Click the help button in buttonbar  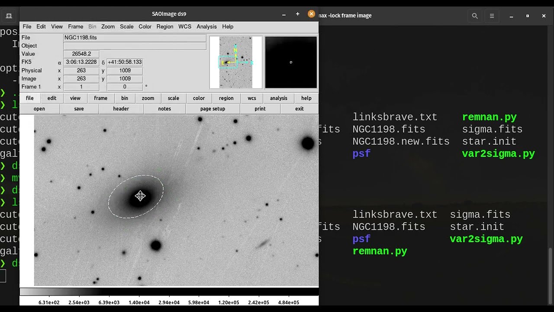point(306,98)
